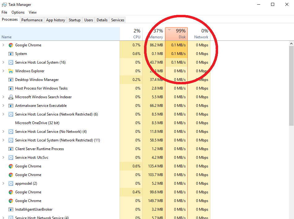This screenshot has width=294, height=219.
Task: Click the vertical scrollbar thumb
Action: pos(291,86)
